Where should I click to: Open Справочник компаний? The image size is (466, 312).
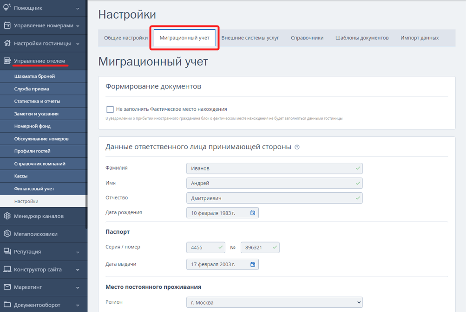(43, 163)
